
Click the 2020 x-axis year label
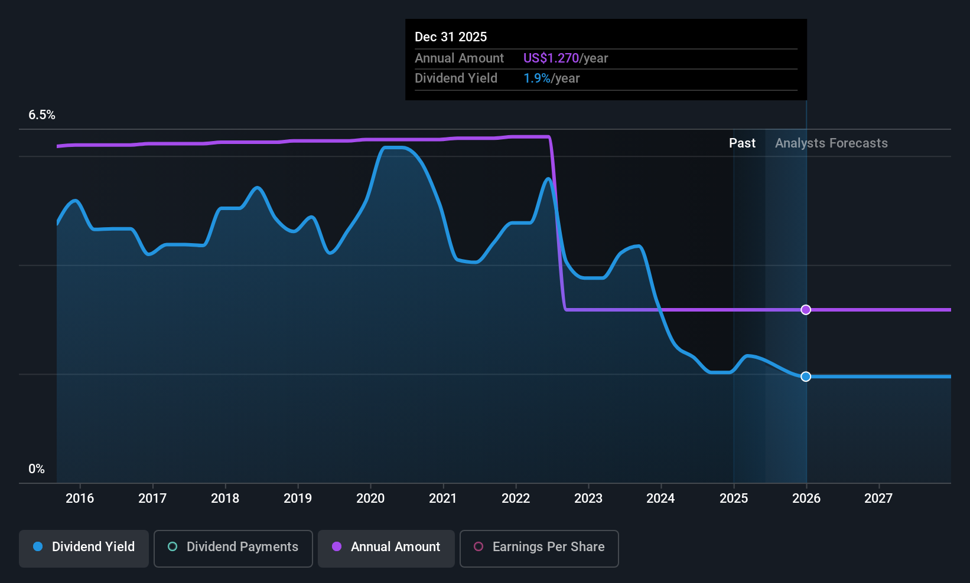(370, 499)
